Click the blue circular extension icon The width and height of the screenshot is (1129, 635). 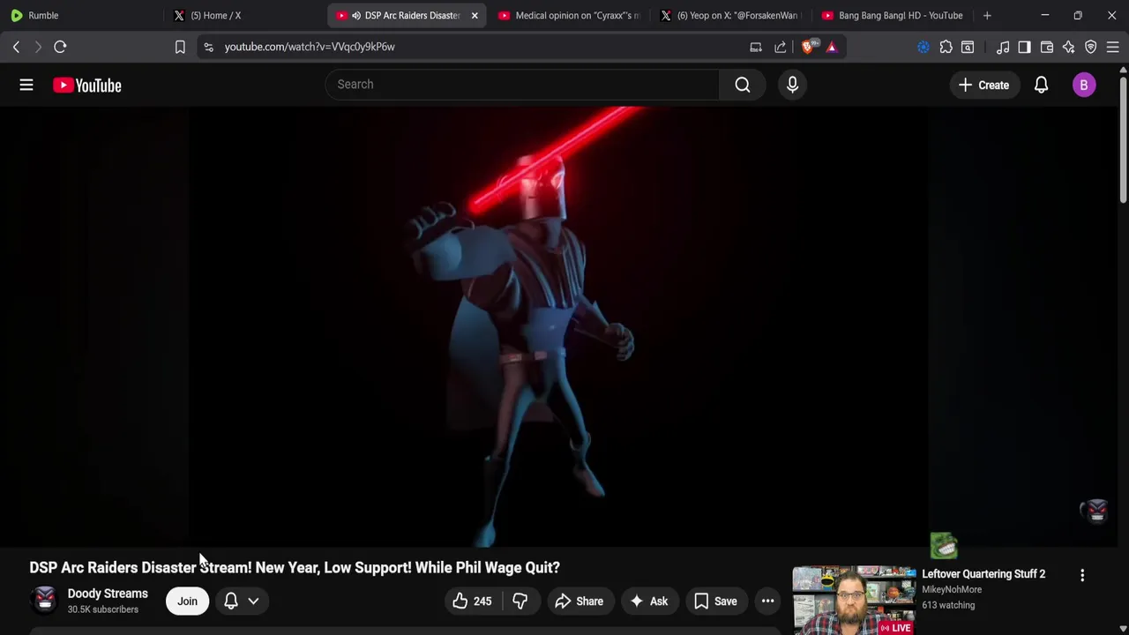point(923,47)
